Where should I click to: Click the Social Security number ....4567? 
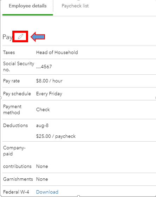(44, 67)
